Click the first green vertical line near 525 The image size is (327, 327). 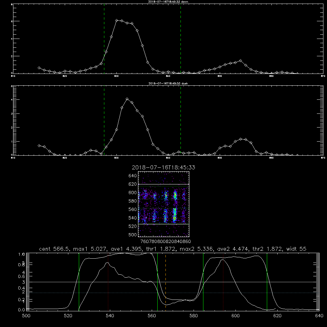pyautogui.click(x=79, y=282)
